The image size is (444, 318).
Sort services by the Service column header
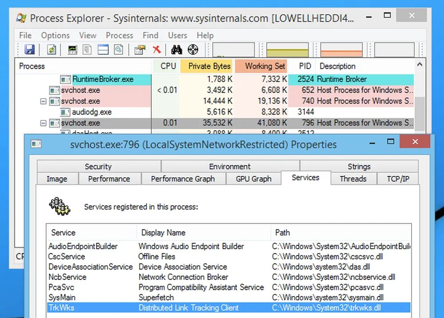click(92, 232)
